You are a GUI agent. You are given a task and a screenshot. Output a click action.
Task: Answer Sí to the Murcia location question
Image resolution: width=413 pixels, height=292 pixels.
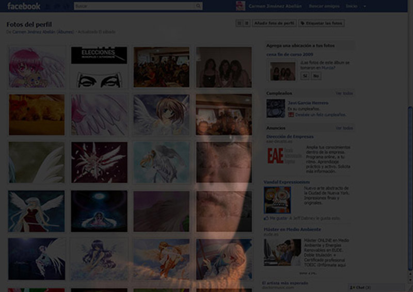coord(305,76)
